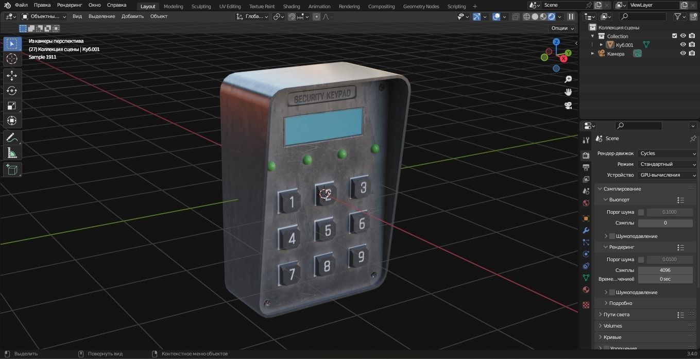Select the Move tool
Image resolution: width=700 pixels, height=359 pixels.
pyautogui.click(x=12, y=76)
